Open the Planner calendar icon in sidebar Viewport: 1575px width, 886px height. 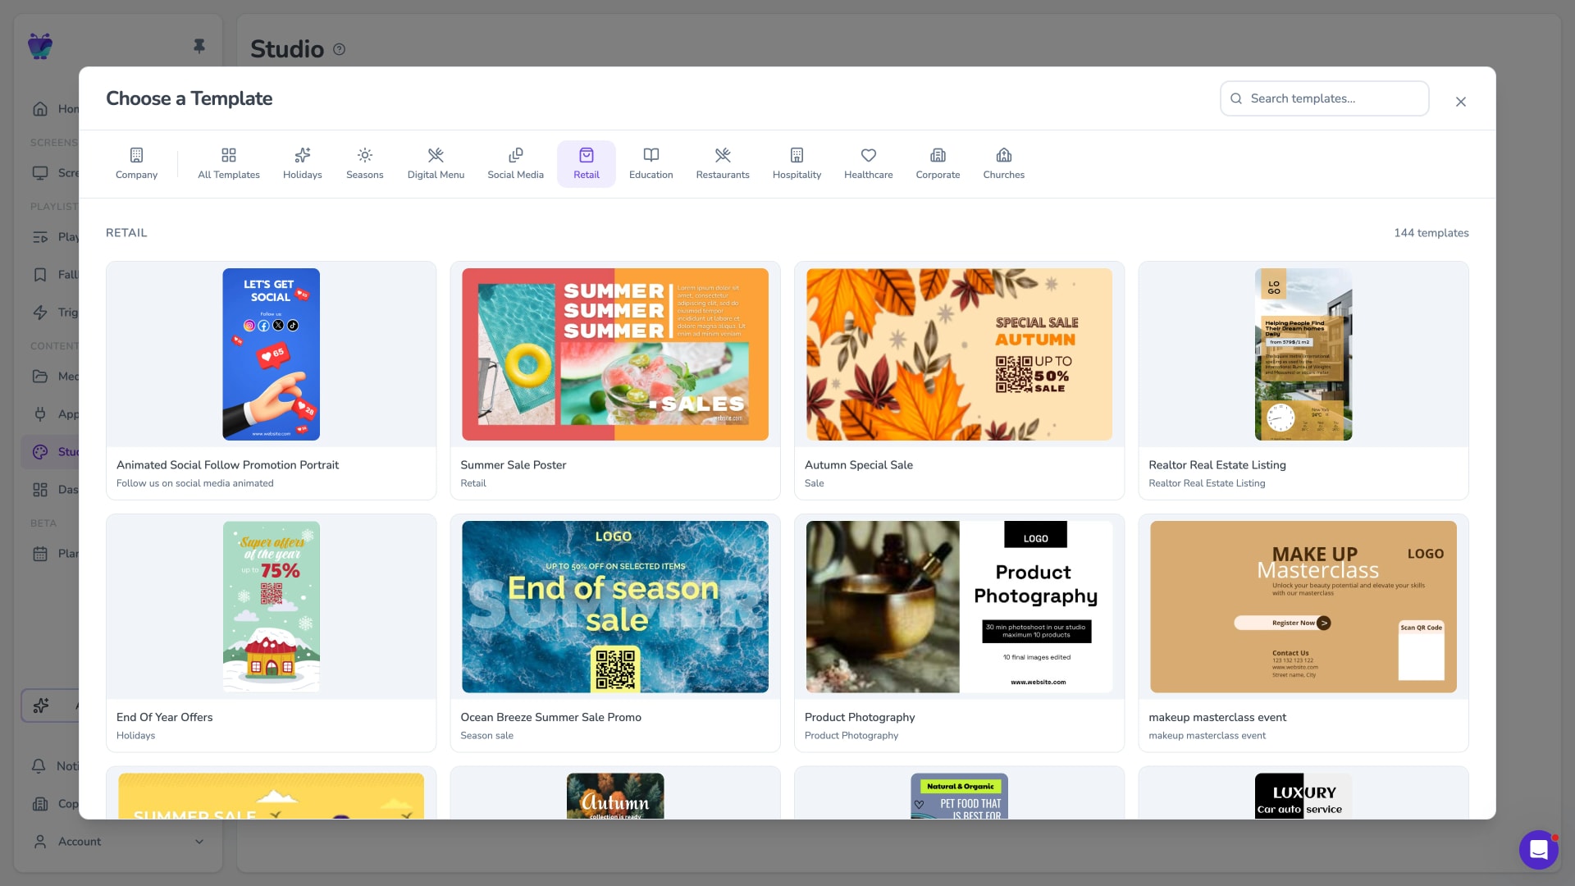pyautogui.click(x=40, y=554)
